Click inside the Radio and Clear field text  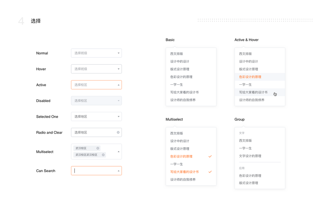81,132
